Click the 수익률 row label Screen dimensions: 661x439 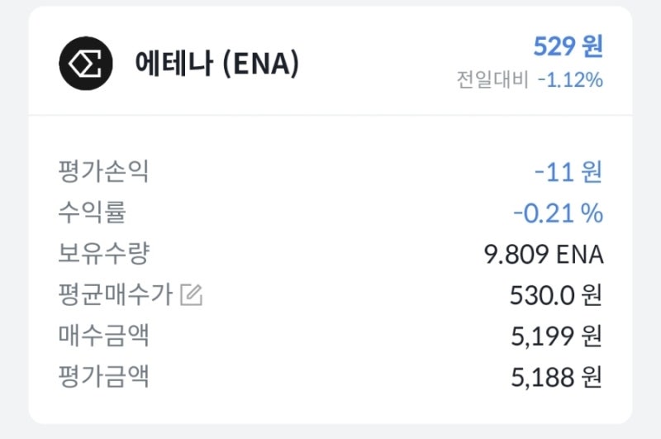pyautogui.click(x=92, y=212)
